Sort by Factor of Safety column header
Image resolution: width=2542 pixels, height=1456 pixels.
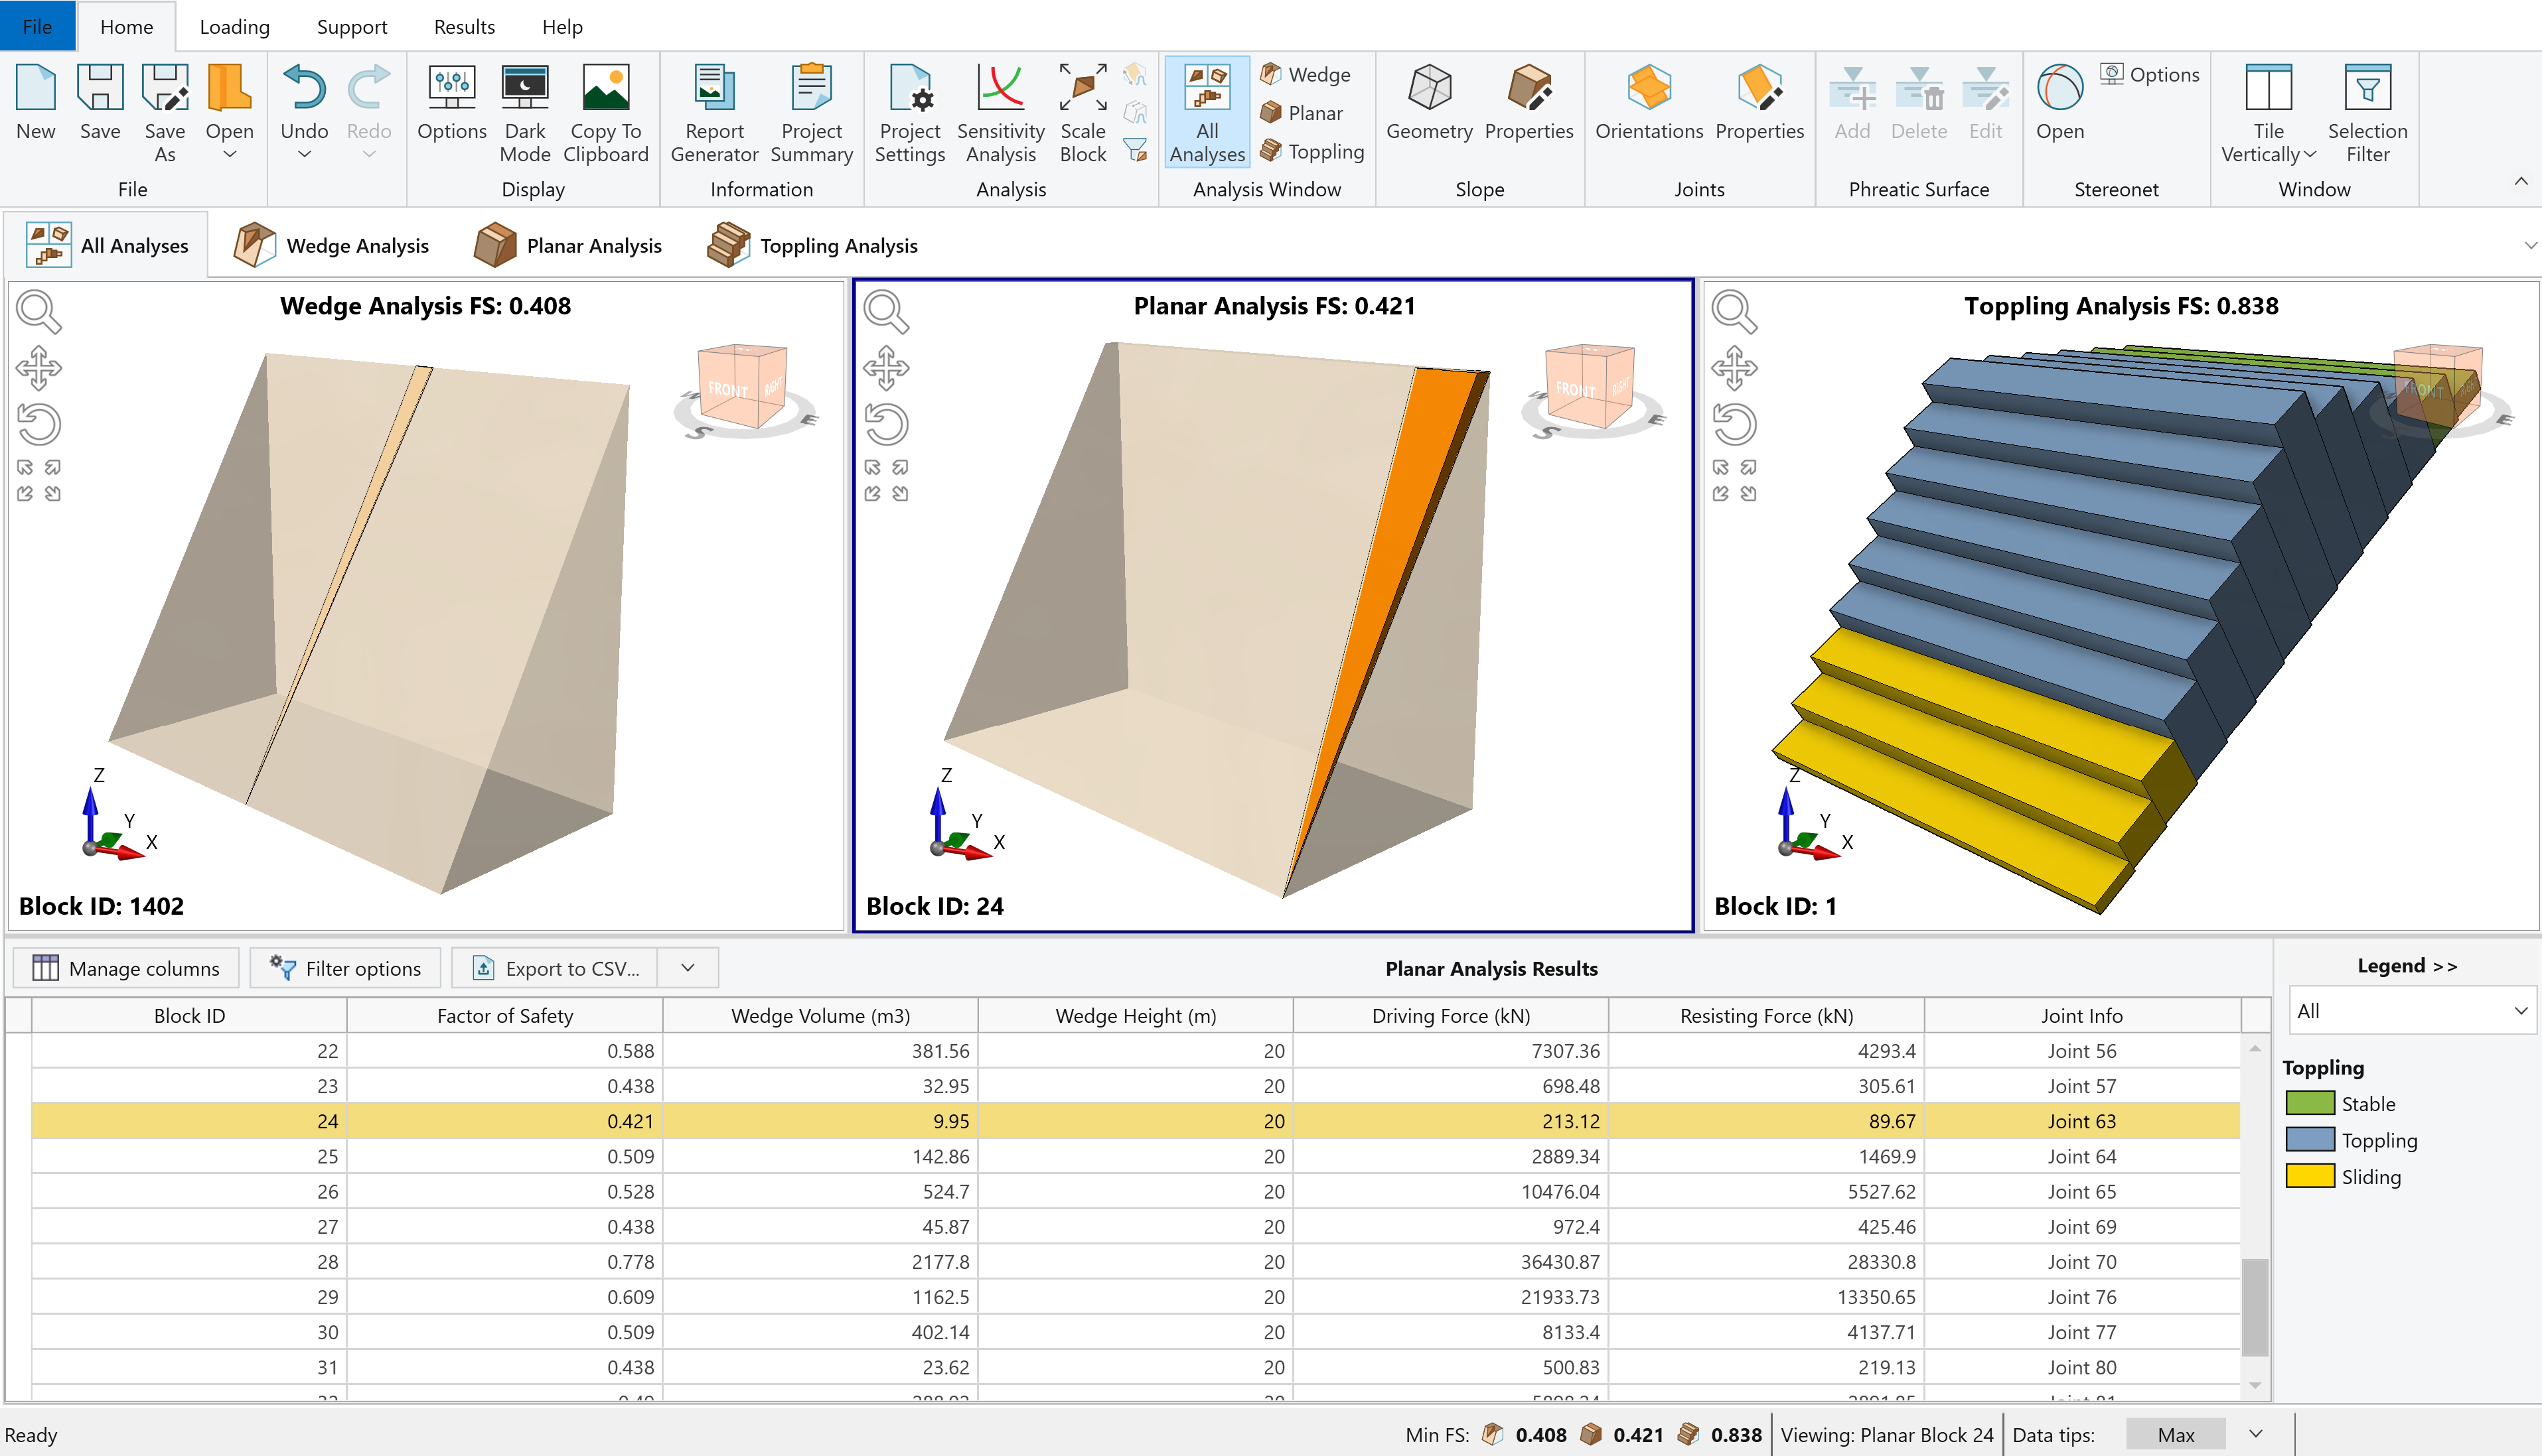pos(505,1015)
